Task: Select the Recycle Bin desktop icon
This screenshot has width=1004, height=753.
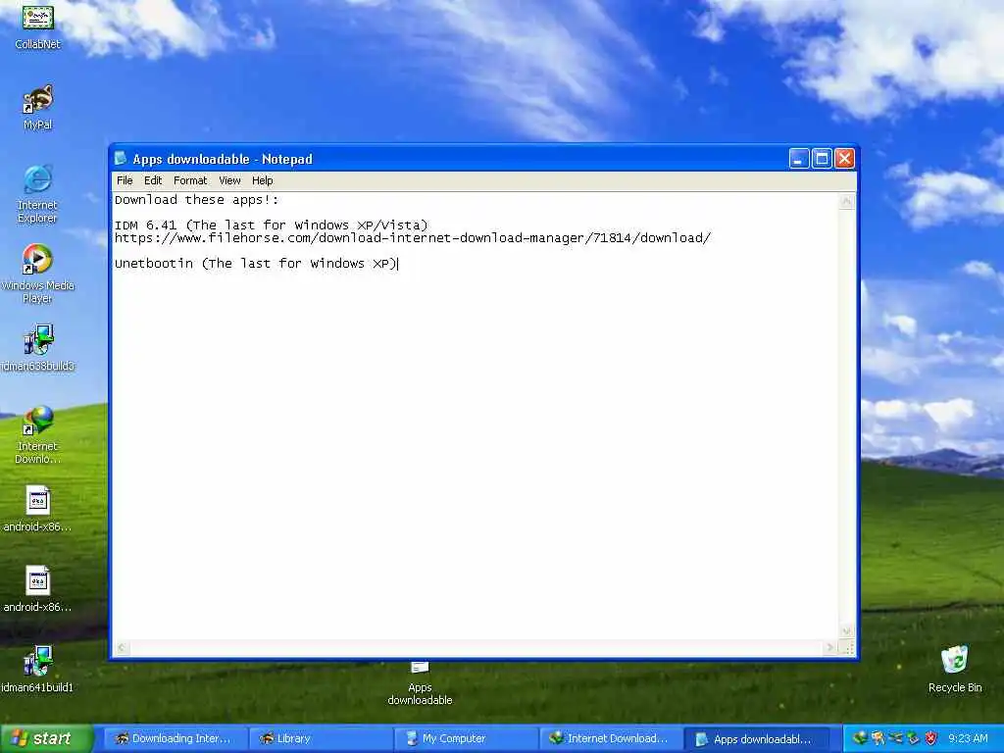Action: (x=955, y=669)
